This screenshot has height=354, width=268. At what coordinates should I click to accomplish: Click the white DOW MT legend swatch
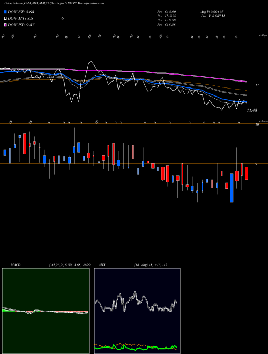click(x=5, y=19)
